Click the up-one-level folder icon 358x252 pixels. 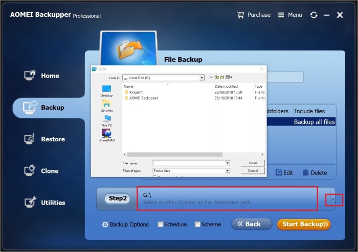(x=217, y=78)
